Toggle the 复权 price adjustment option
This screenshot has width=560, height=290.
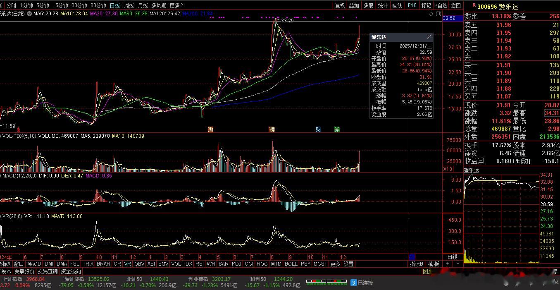(x=340, y=5)
